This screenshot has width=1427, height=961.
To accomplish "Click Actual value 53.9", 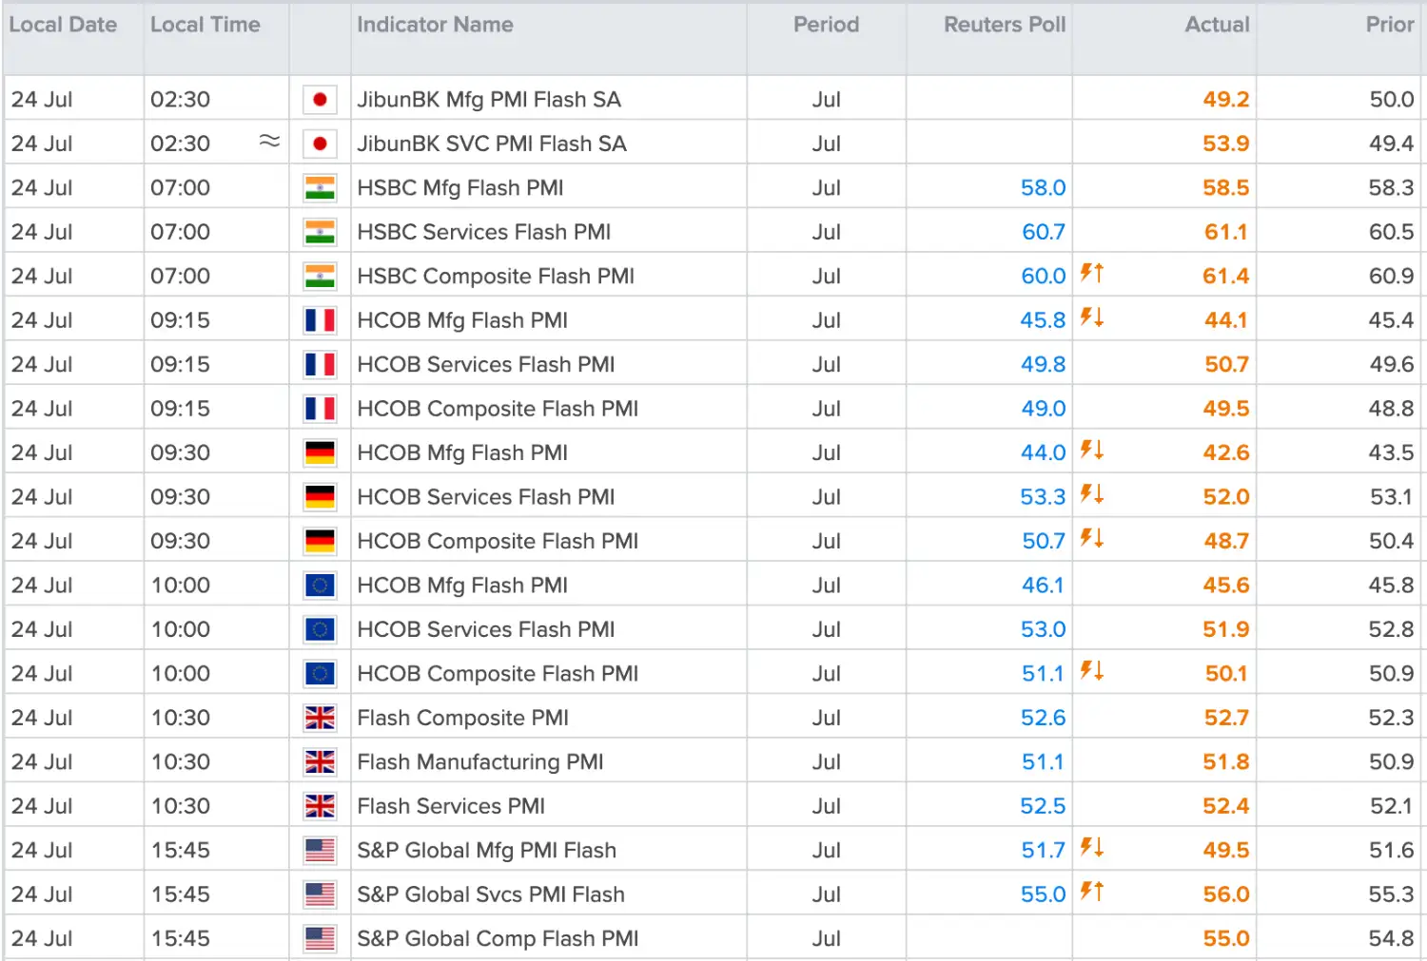I will click(1226, 144).
